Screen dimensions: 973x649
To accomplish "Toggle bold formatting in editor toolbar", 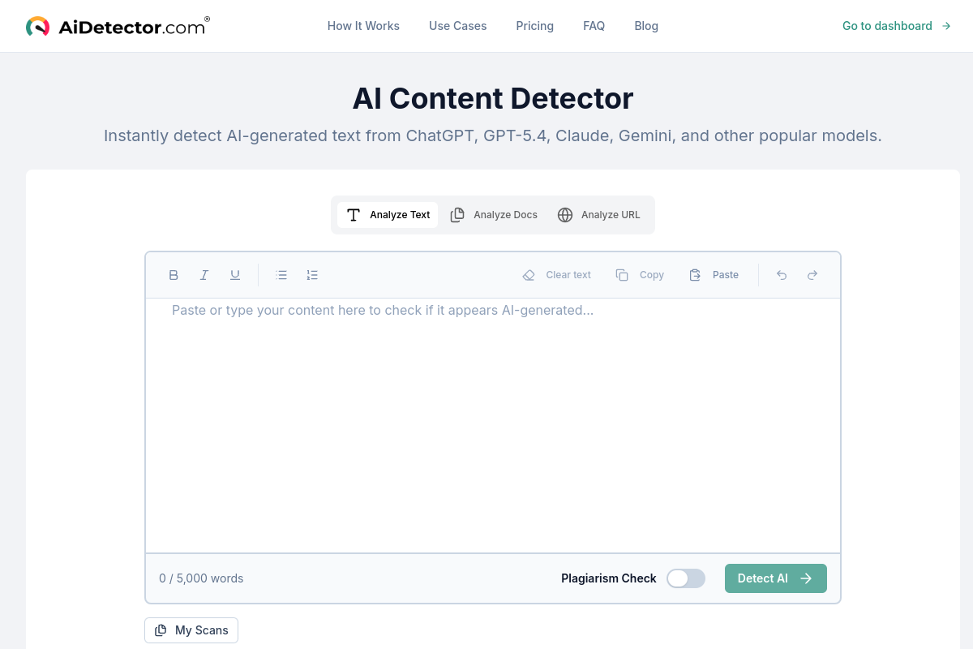I will tap(174, 275).
